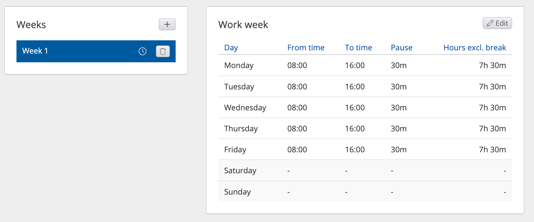Viewport: 534px width, 222px height.
Task: Sort by Day column header
Action: 231,48
